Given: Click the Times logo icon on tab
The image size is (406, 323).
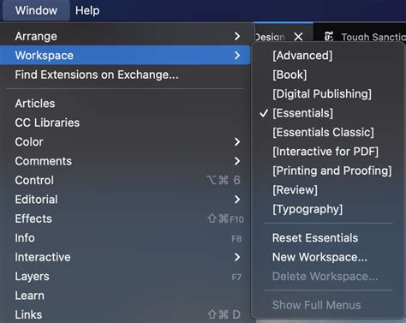Looking at the screenshot, I should (329, 36).
